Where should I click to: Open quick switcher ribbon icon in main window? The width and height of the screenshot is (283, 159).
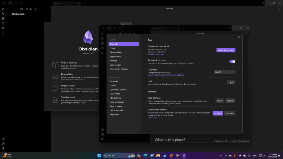coord(3,9)
